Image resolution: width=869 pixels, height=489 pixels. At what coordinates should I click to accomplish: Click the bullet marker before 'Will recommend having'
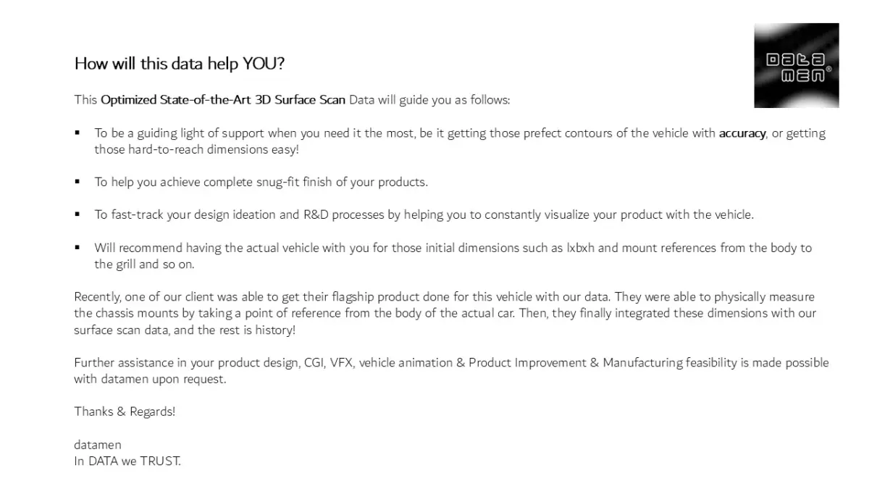[77, 248]
